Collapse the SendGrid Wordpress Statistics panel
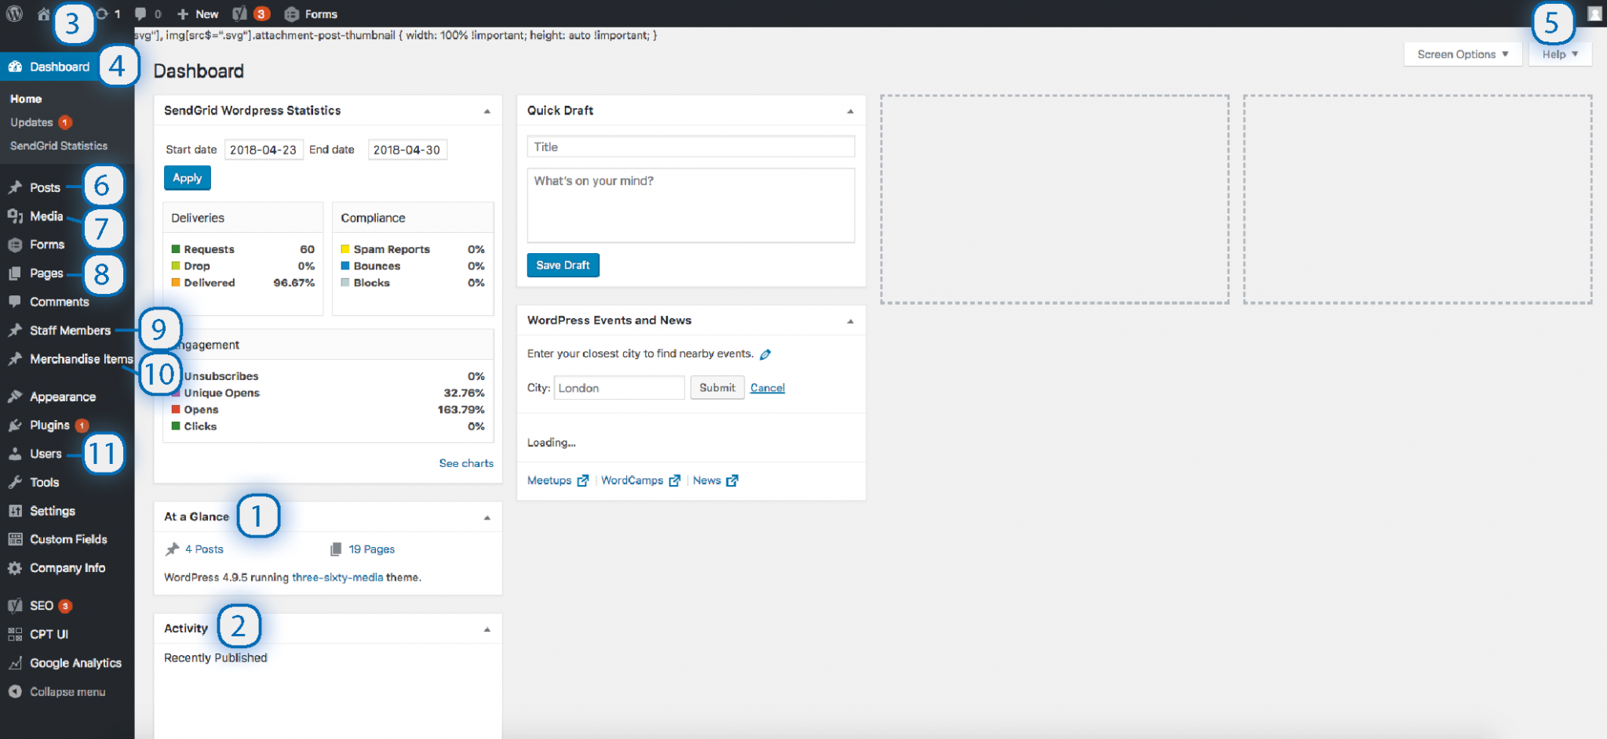Image resolution: width=1607 pixels, height=739 pixels. (487, 111)
